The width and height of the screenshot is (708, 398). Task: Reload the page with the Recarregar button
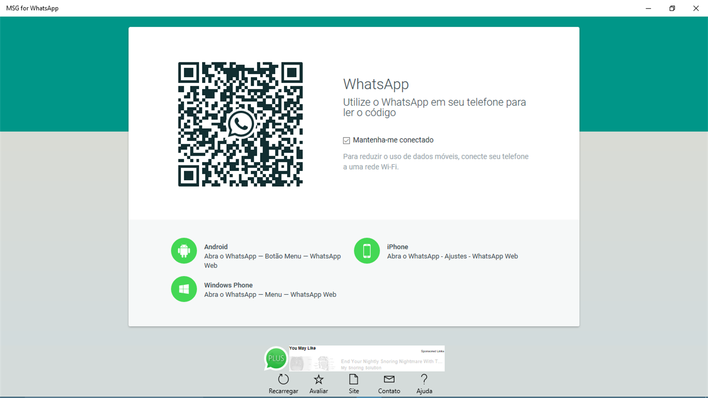[x=283, y=384]
